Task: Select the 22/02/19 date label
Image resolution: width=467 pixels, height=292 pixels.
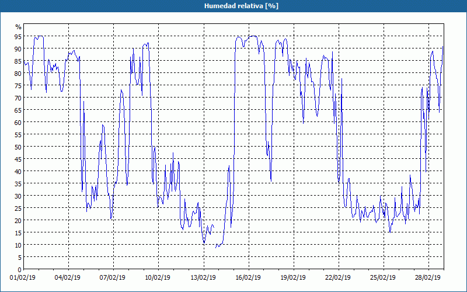Action: [338, 278]
